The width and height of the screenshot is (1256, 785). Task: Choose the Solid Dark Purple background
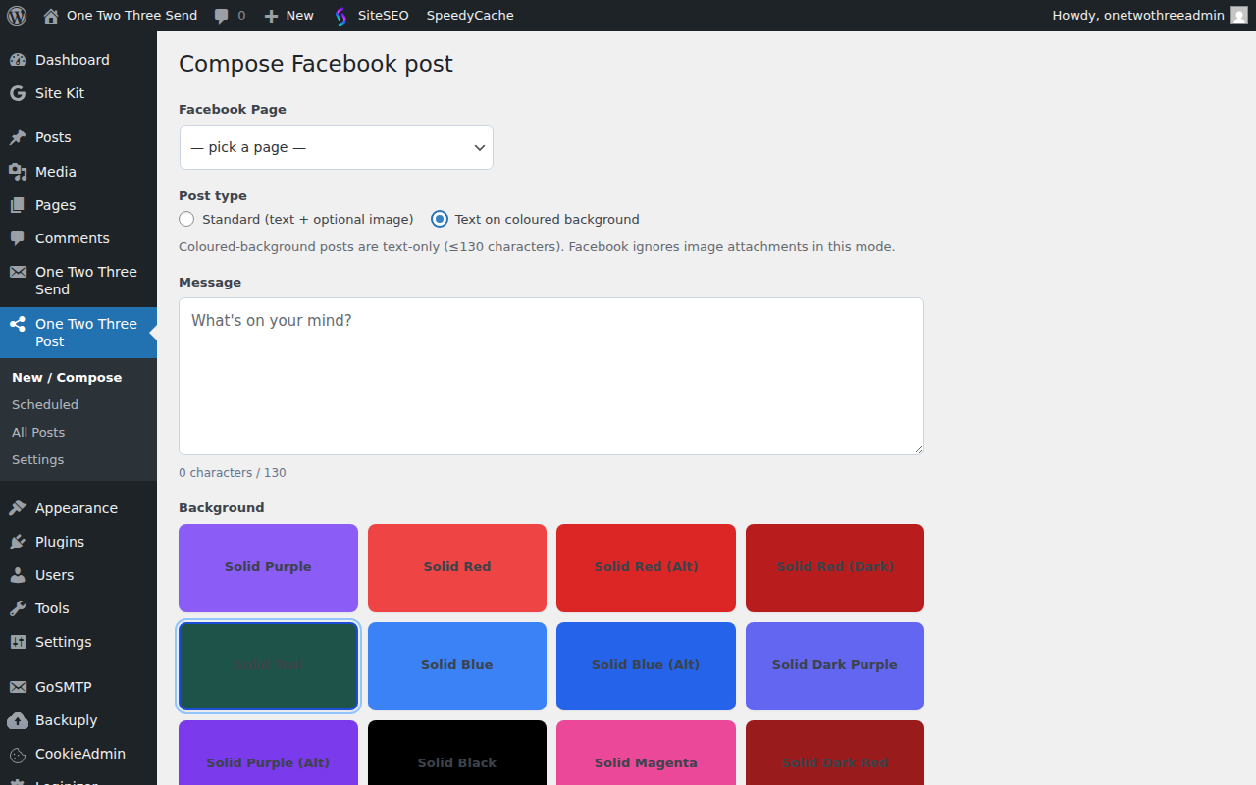click(835, 666)
